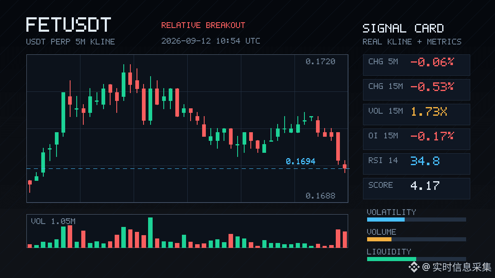Image resolution: width=495 pixels, height=278 pixels.
Task: Click the last red candlestick at price line
Action: (x=345, y=166)
